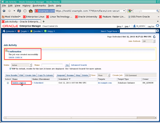The width and height of the screenshot is (160, 123).
Task: Click the page refresh circular arrow icon
Action: click(154, 37)
